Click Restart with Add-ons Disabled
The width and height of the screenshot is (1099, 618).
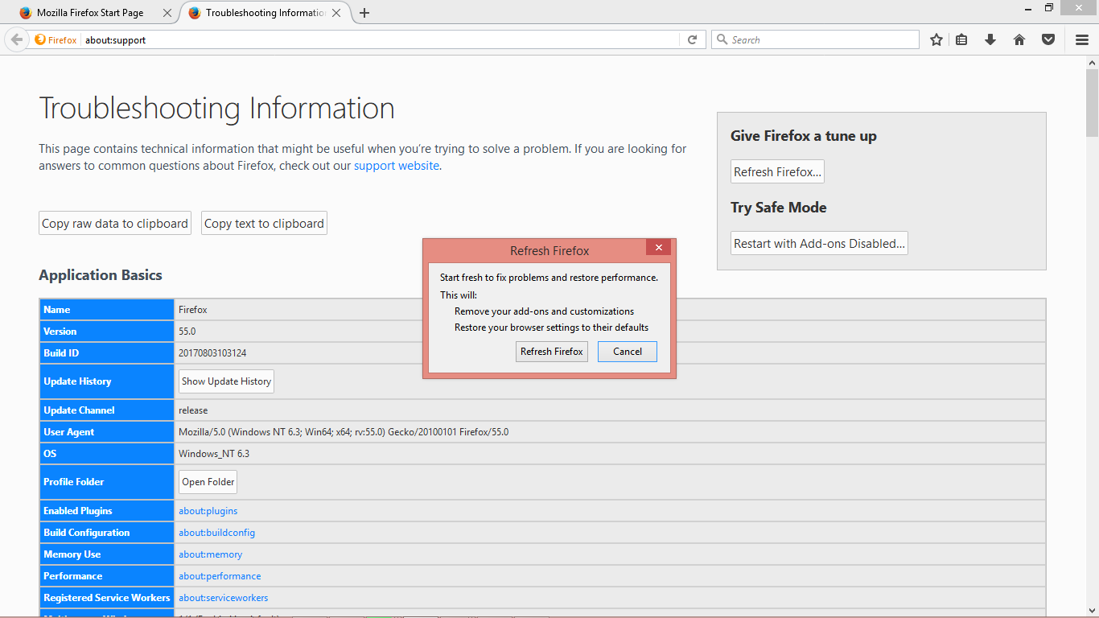tap(819, 244)
